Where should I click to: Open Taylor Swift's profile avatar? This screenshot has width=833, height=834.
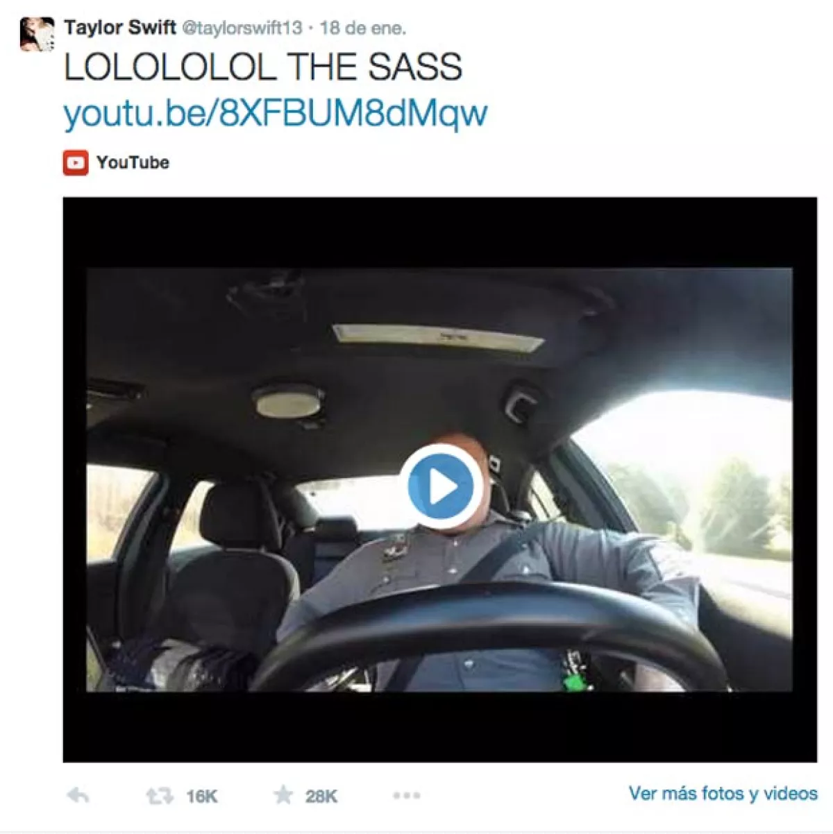[x=37, y=35]
